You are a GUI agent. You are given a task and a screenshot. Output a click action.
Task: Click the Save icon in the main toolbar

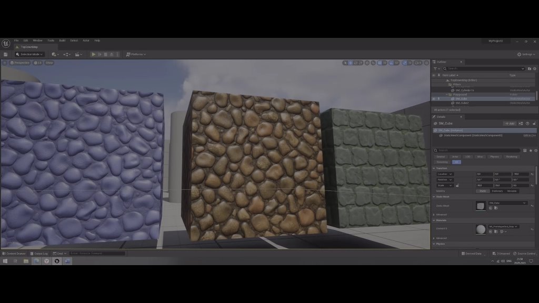tap(6, 54)
